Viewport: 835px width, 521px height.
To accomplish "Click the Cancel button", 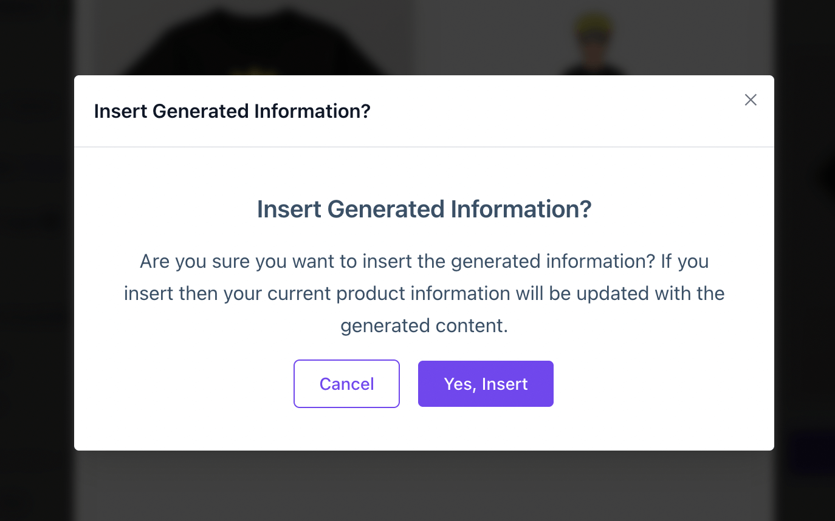I will 346,384.
